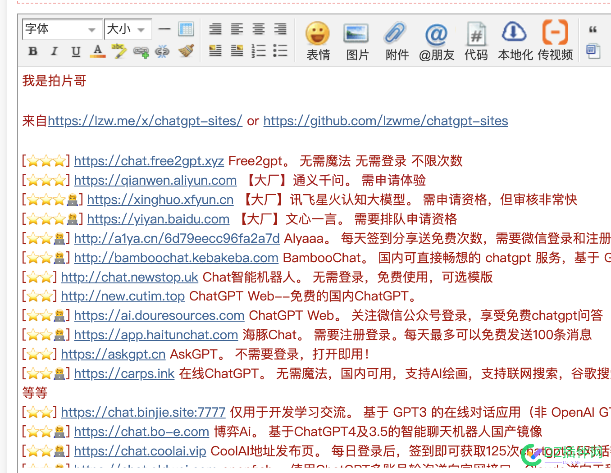Image resolution: width=611 pixels, height=473 pixels.
Task: Align text to the right
Action: pos(280,29)
